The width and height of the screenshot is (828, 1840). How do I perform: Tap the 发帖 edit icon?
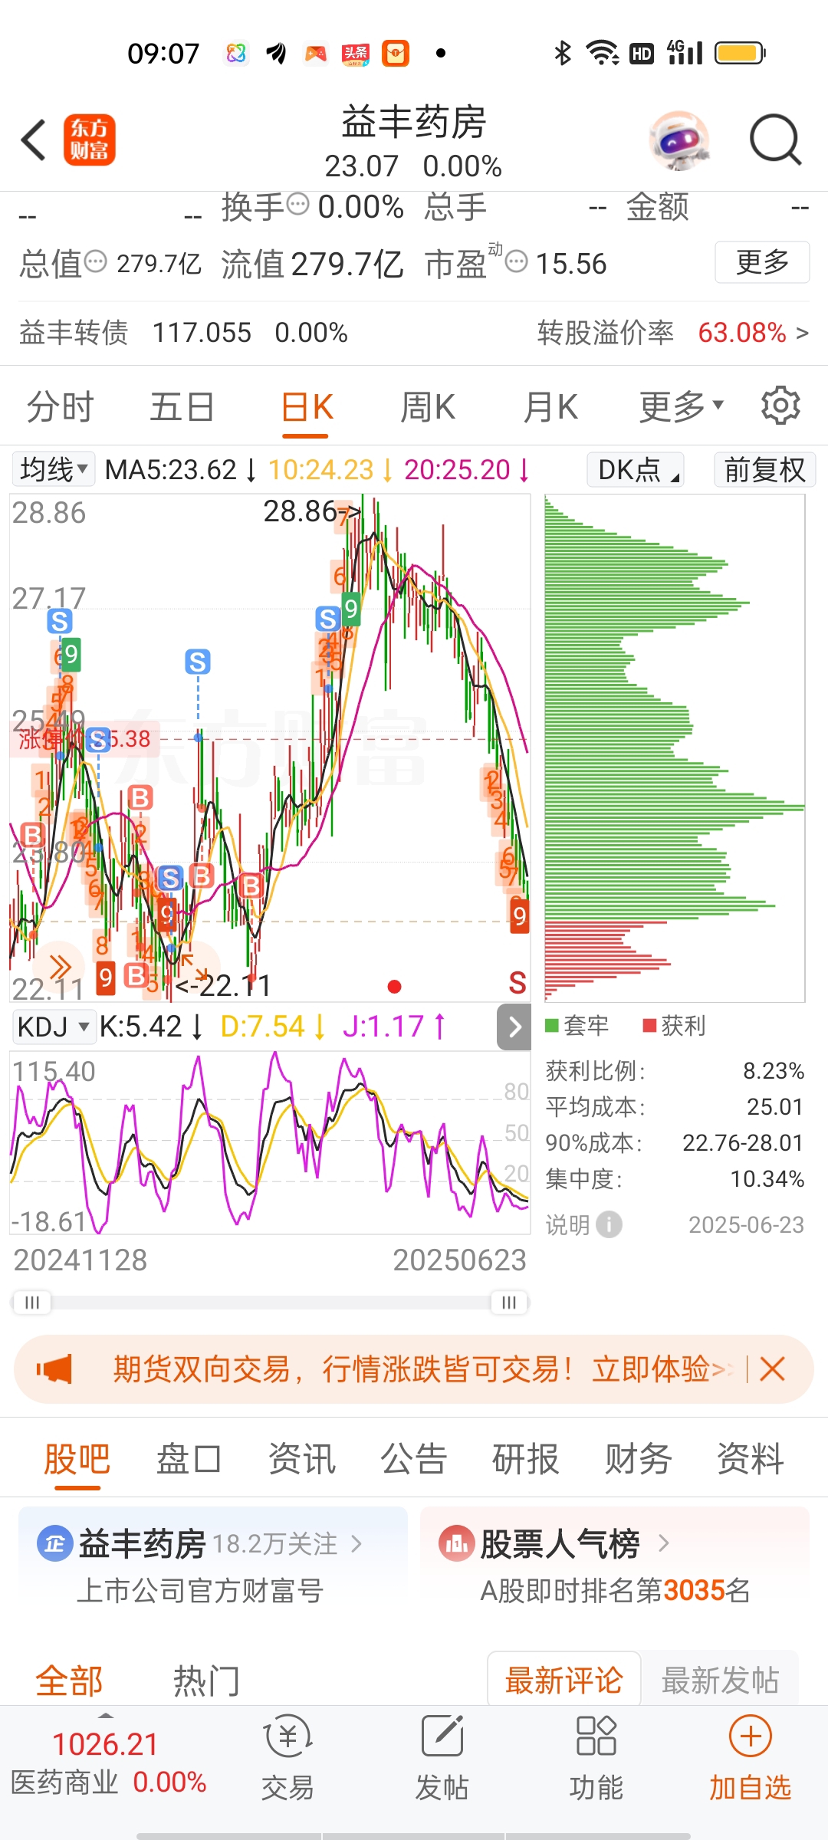[442, 1737]
